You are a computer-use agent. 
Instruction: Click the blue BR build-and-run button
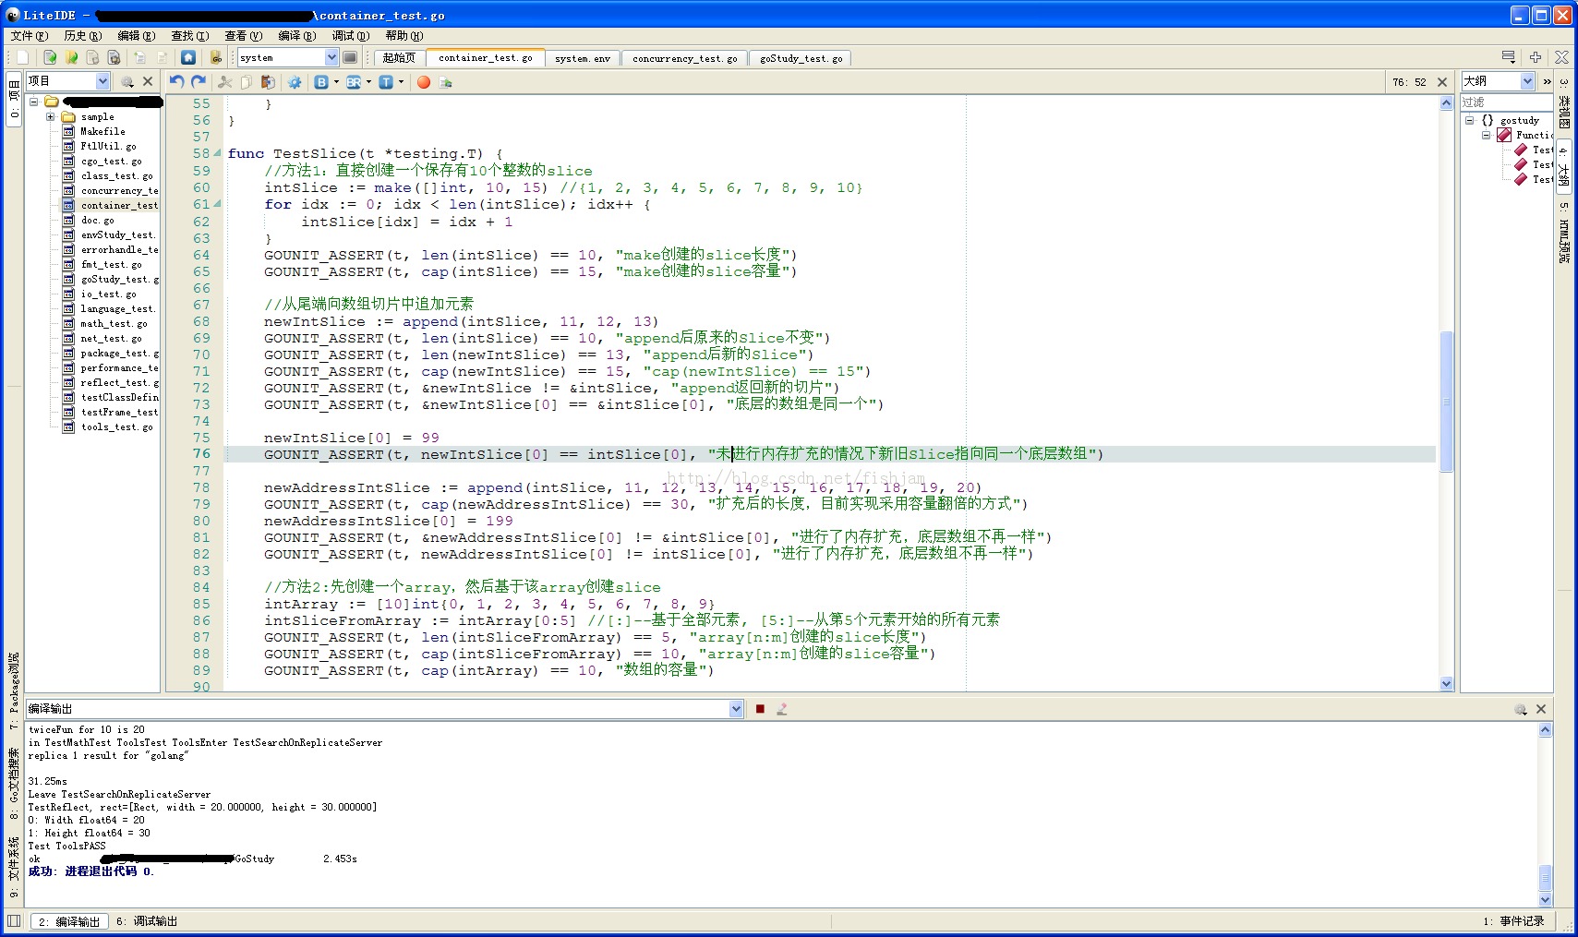pyautogui.click(x=354, y=82)
